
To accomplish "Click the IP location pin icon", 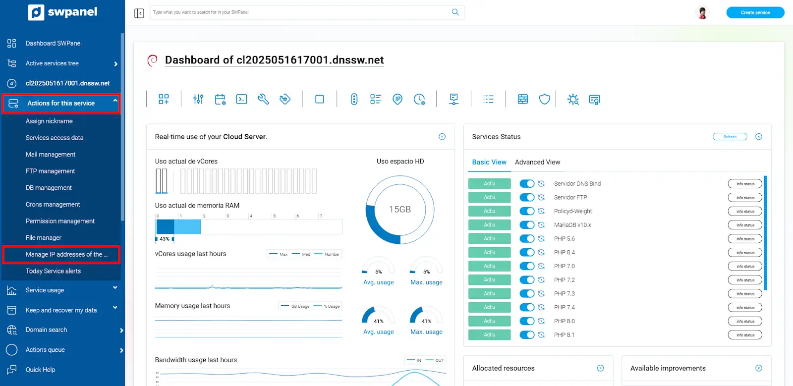I will 397,99.
